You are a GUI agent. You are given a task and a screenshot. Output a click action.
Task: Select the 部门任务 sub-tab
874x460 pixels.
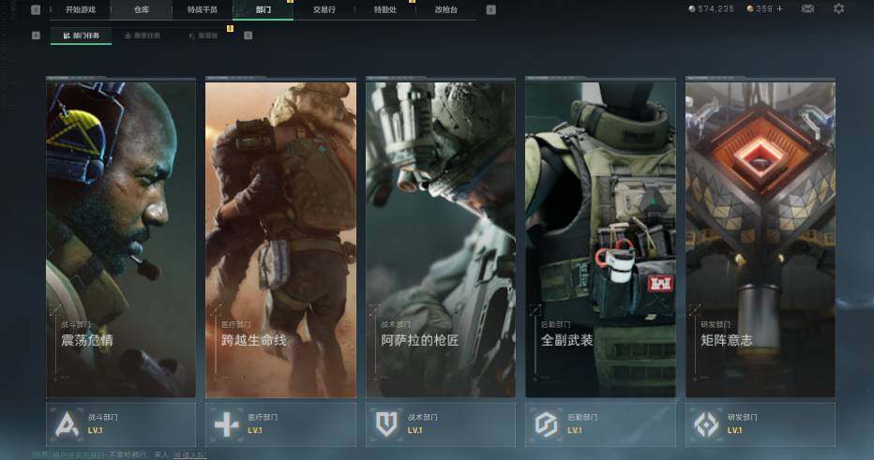[81, 36]
